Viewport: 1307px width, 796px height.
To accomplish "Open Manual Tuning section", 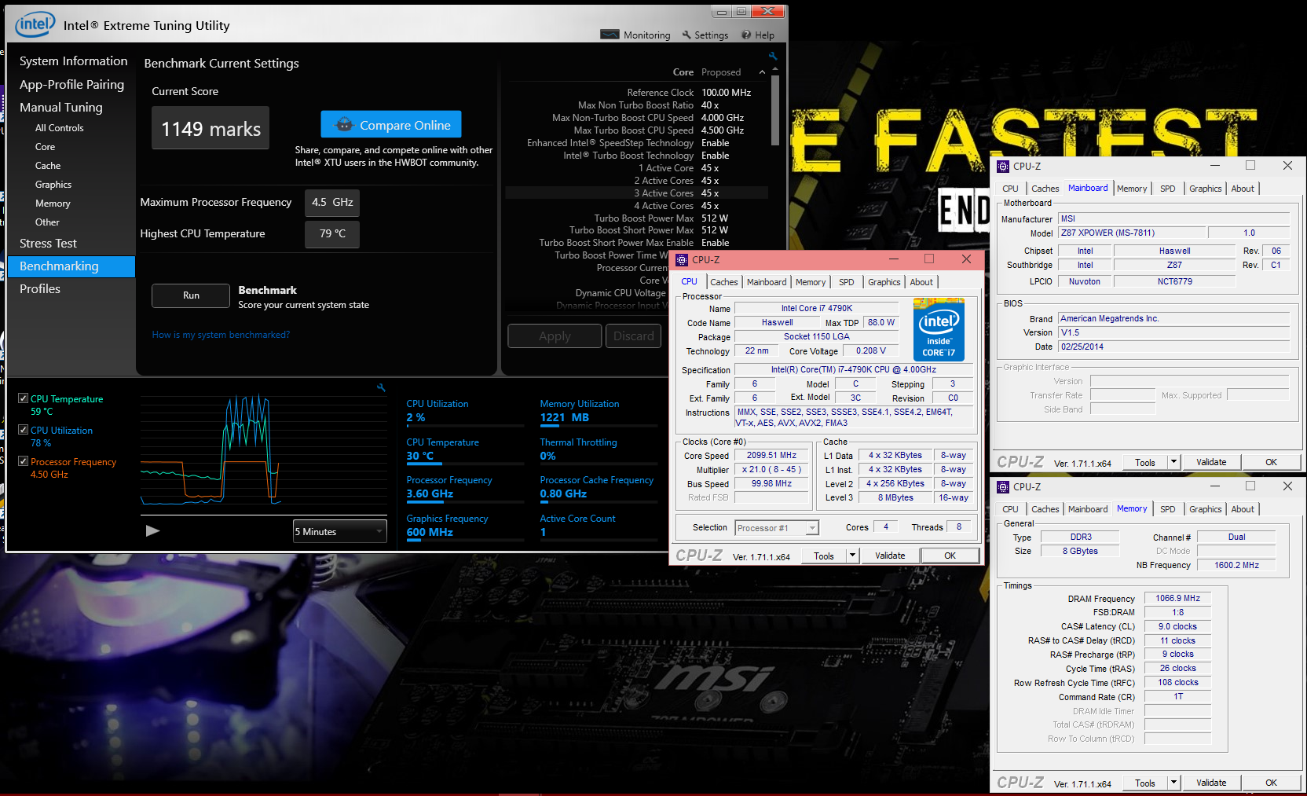I will [60, 107].
